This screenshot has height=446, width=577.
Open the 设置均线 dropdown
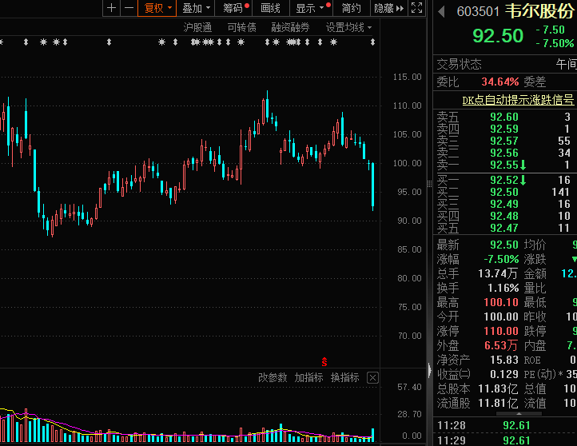pyautogui.click(x=348, y=27)
